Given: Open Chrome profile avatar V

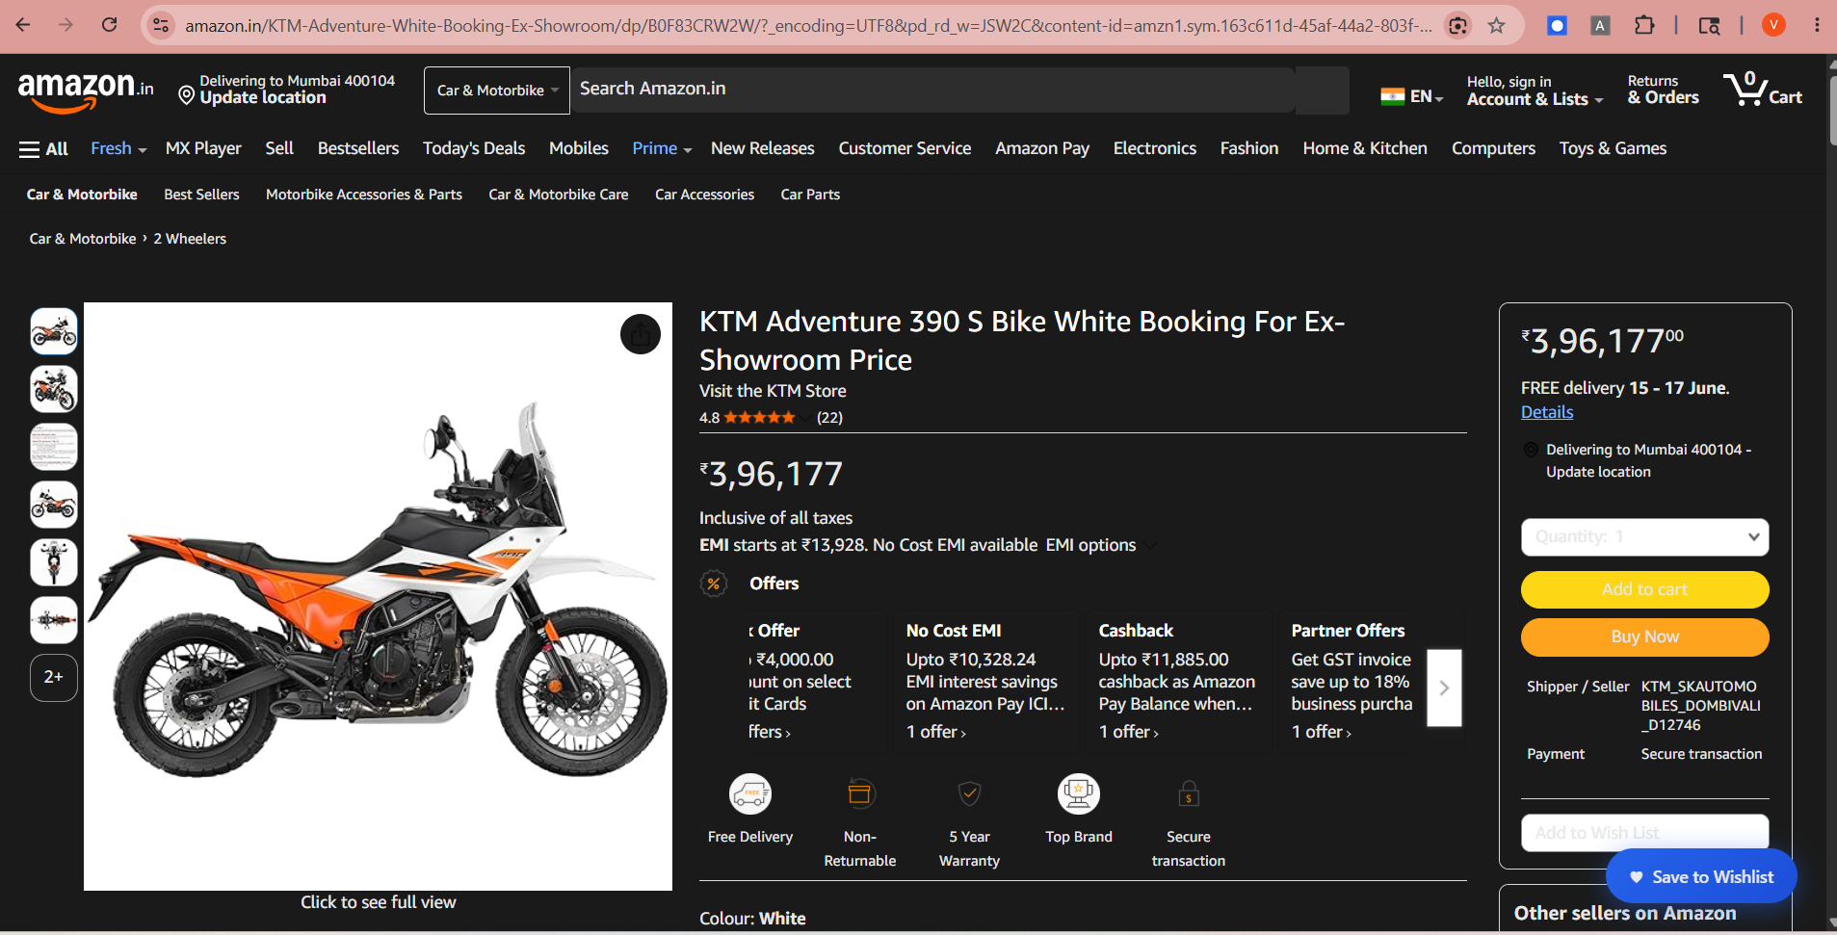Looking at the screenshot, I should pyautogui.click(x=1773, y=26).
